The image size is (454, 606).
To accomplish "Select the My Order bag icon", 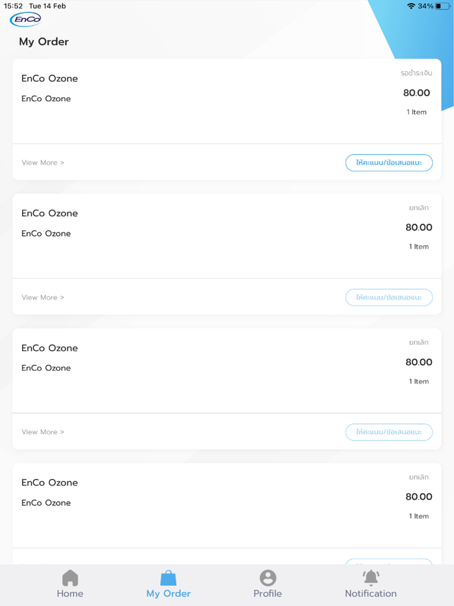I will (x=168, y=576).
